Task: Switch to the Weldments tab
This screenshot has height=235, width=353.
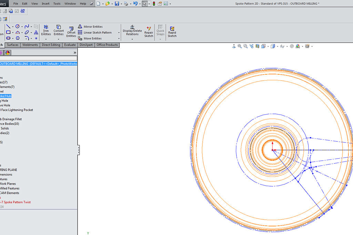Action: point(30,45)
